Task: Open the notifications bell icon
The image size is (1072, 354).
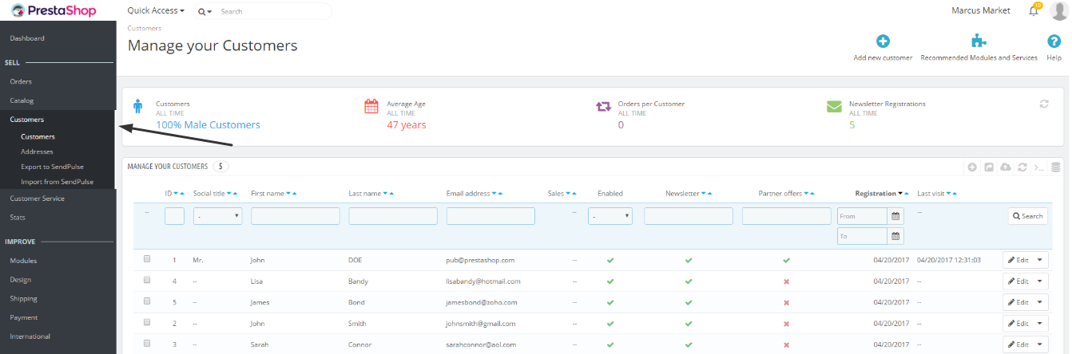Action: 1034,11
